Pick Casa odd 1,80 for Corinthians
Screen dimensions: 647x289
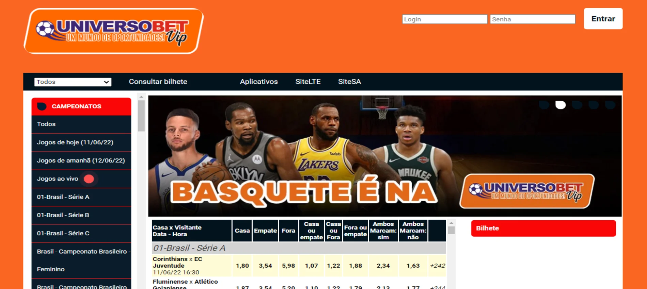pos(242,266)
